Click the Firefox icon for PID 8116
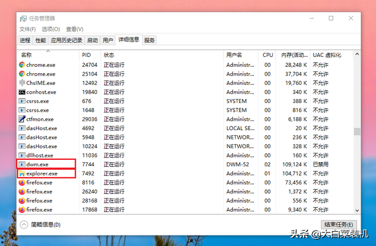The width and height of the screenshot is (376, 246). click(22, 183)
